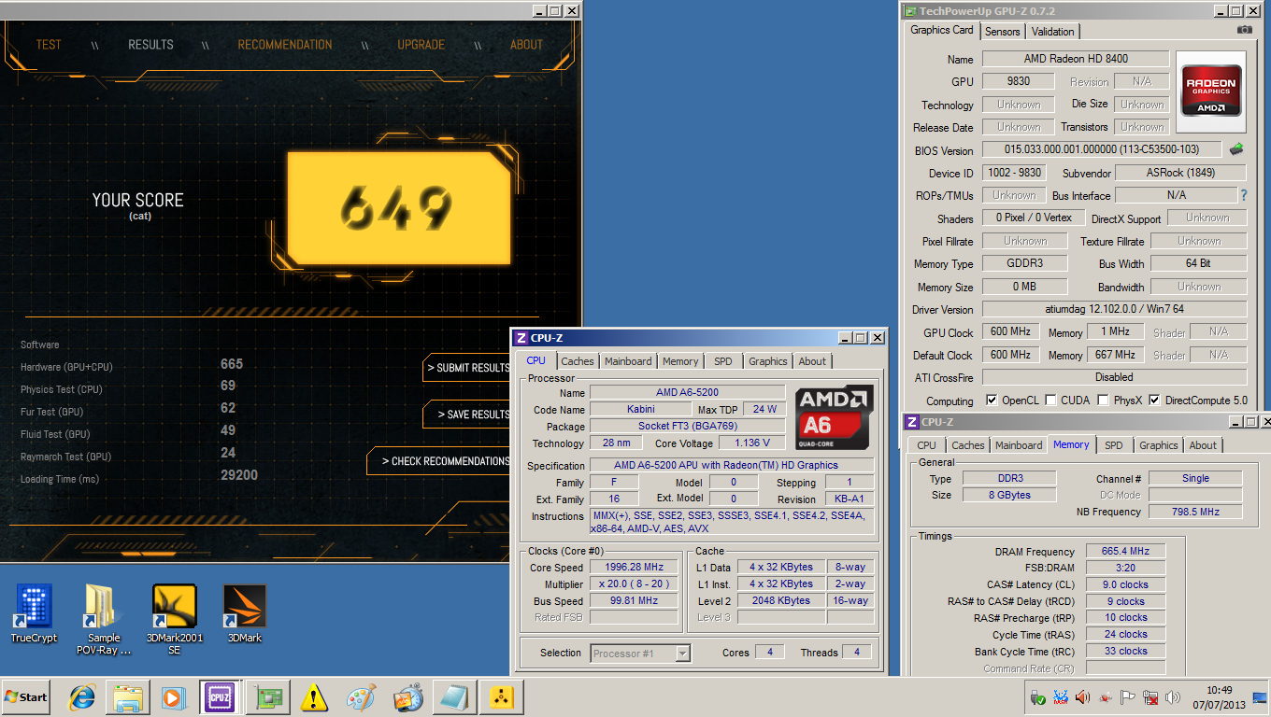Screen dimensions: 1271x717
Task: Open Graphics tab in the CPU-Z memory window
Action: click(1159, 445)
